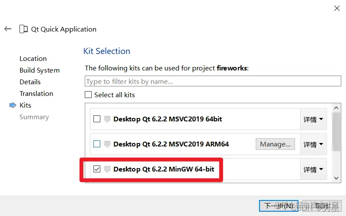The width and height of the screenshot is (346, 216).
Task: Click the scroll up arrow in kit list
Action: click(336, 108)
